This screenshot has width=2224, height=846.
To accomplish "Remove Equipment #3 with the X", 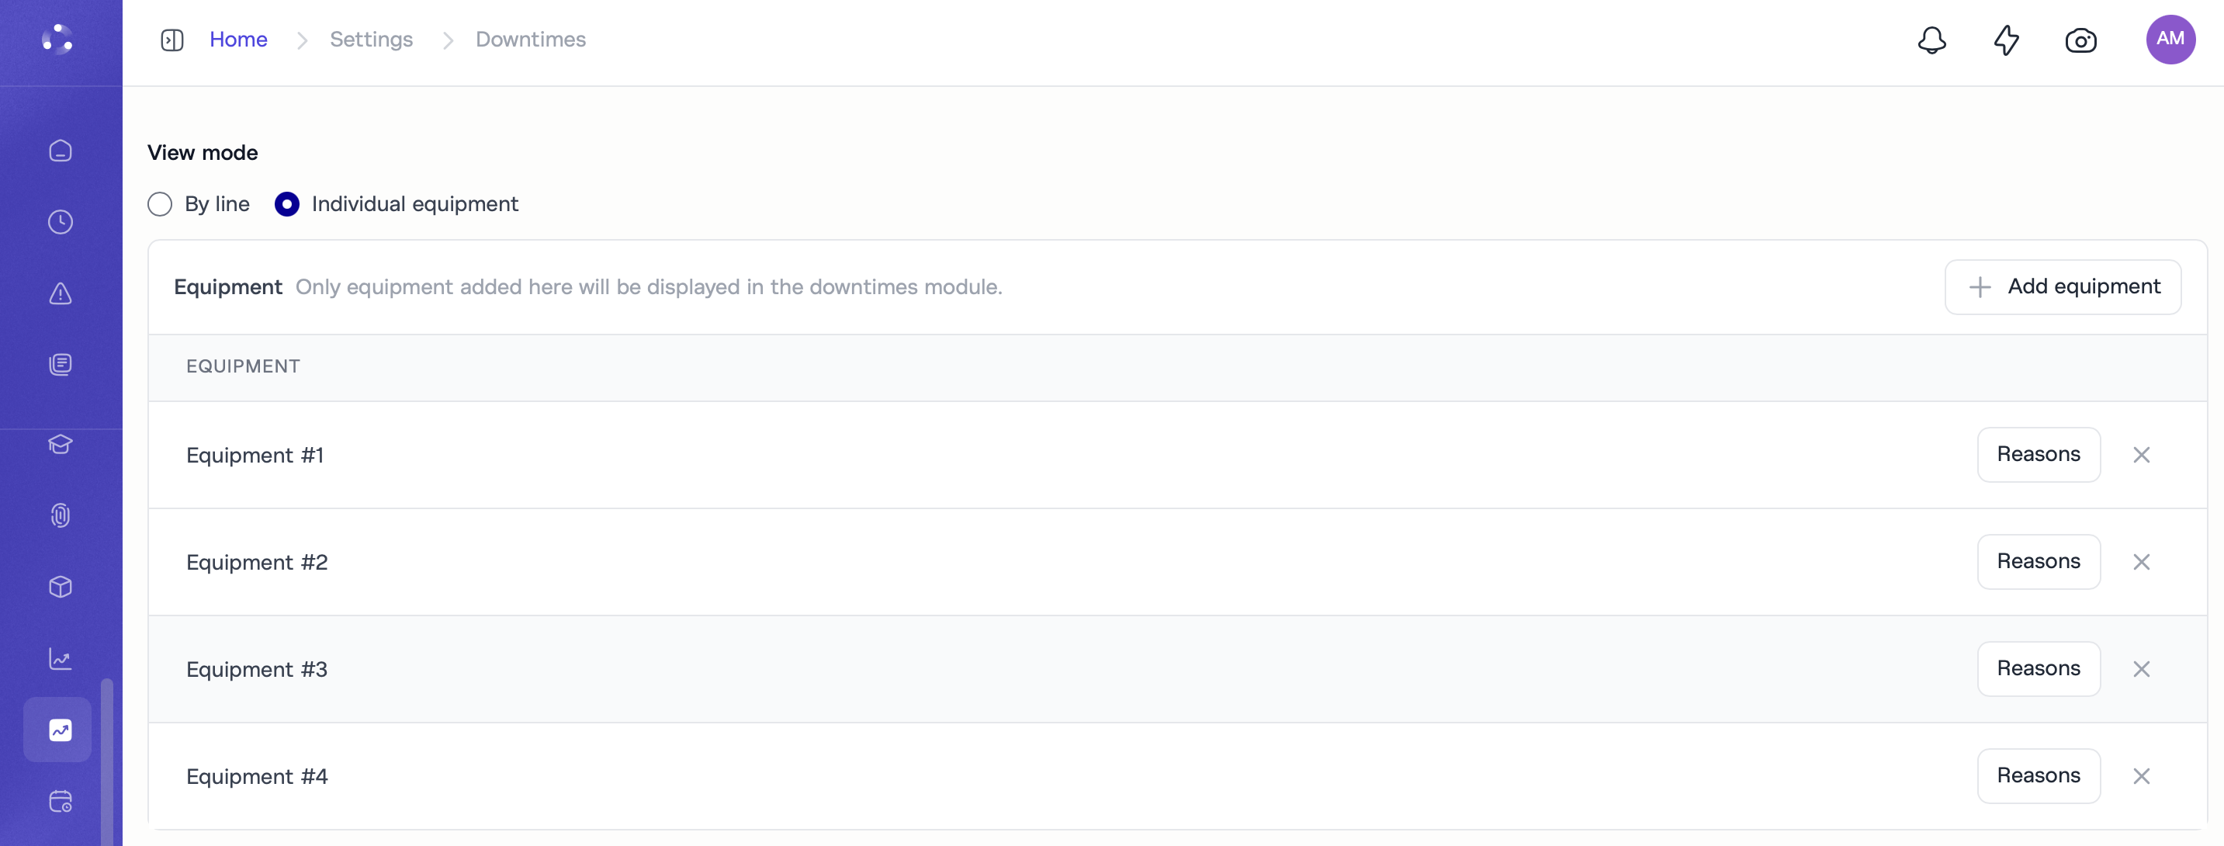I will point(2141,669).
